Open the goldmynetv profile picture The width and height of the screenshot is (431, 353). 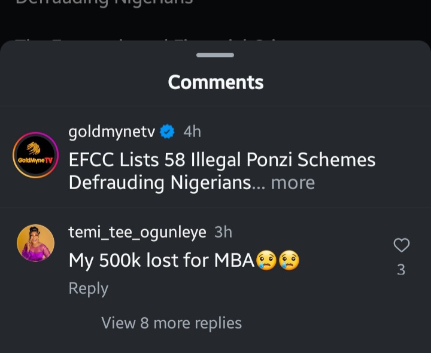click(x=35, y=156)
